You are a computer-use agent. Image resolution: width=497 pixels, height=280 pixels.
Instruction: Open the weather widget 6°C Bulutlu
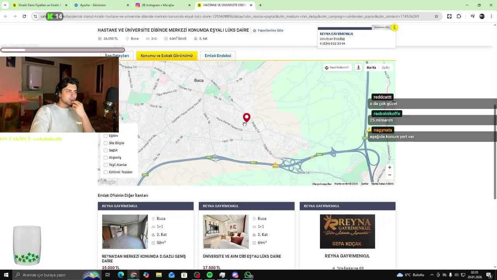[x=410, y=275]
